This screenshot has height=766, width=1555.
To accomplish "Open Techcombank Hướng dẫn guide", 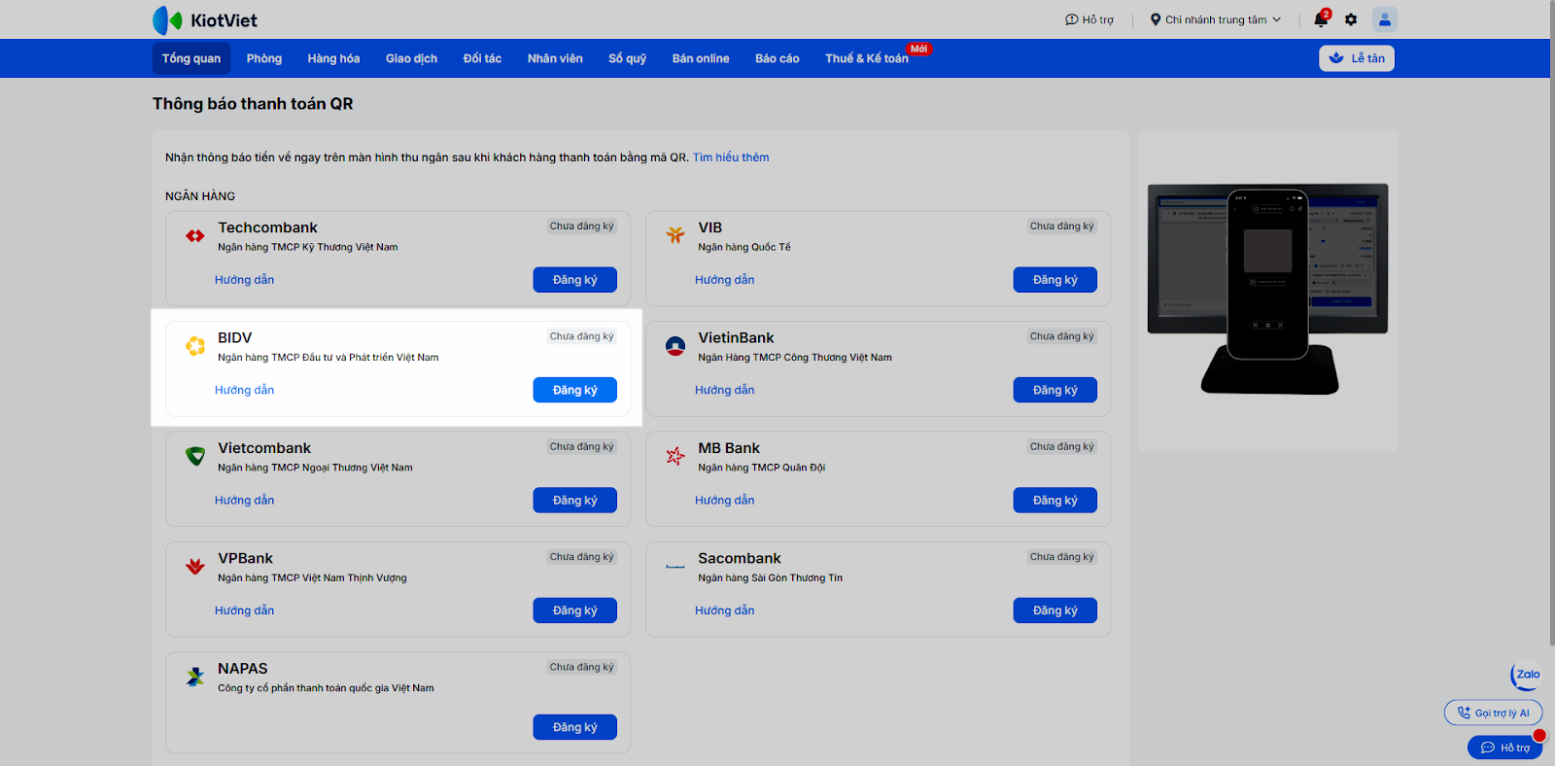I will pyautogui.click(x=245, y=280).
